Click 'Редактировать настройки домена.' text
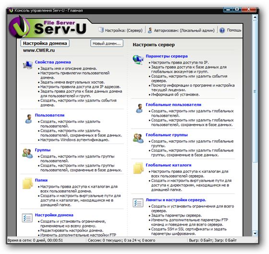 click(x=72, y=230)
